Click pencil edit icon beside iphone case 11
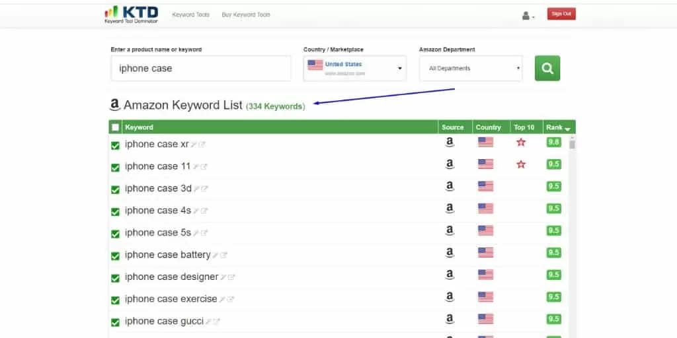Screen dimensions: 677x338 196,166
